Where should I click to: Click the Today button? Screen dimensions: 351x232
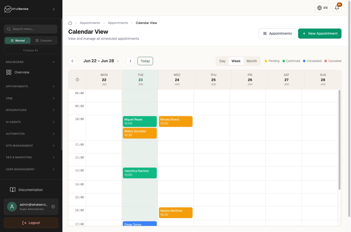coord(145,61)
